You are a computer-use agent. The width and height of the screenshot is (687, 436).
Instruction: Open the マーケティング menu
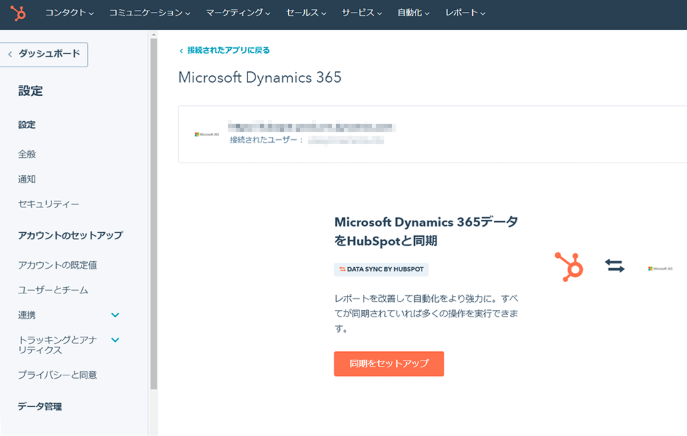(x=238, y=13)
